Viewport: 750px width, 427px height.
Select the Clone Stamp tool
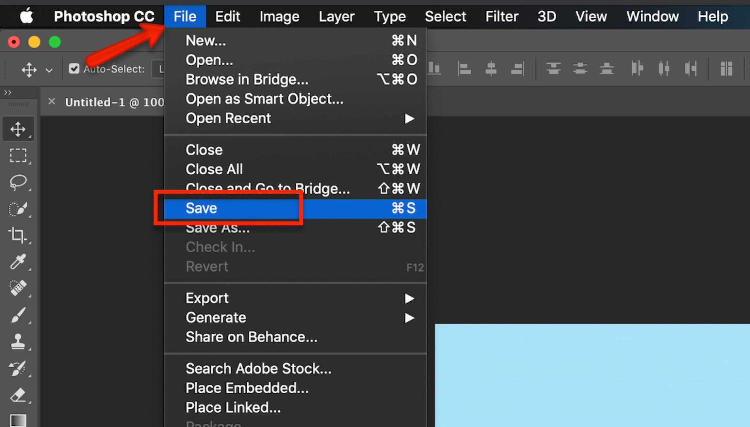(19, 342)
